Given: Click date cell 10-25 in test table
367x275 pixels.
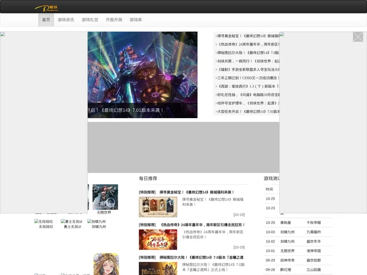Looking at the screenshot, I should click(270, 199).
